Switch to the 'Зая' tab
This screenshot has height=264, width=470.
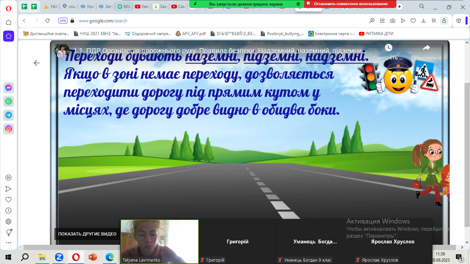tap(160, 7)
